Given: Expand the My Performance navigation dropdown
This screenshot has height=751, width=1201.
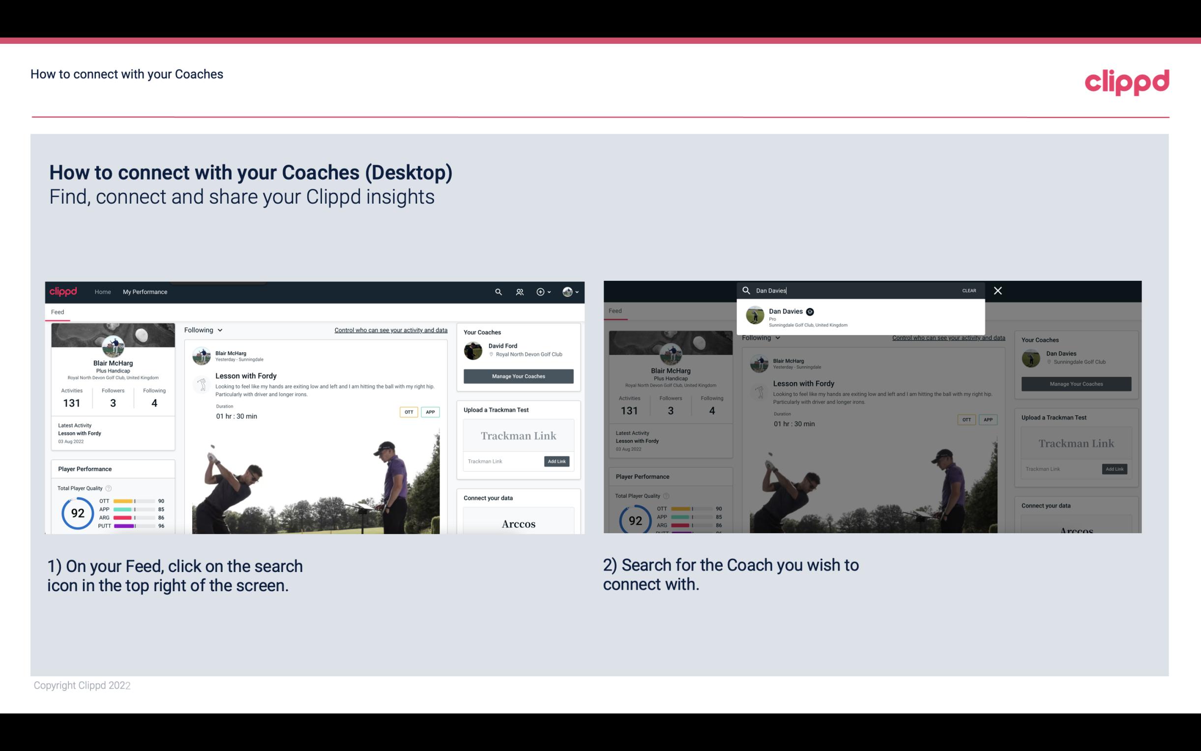Looking at the screenshot, I should [145, 292].
